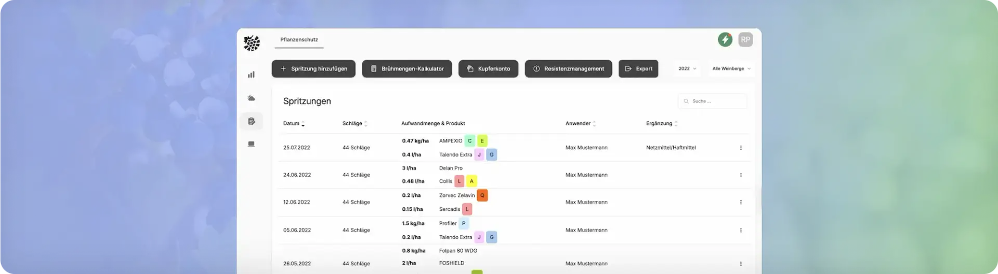Open the bar chart statistics sidebar icon
The width and height of the screenshot is (998, 274).
252,75
